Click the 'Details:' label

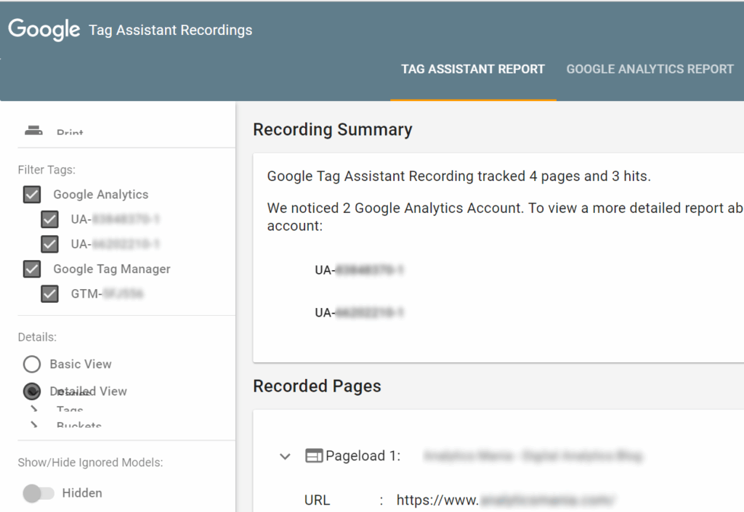(x=37, y=337)
